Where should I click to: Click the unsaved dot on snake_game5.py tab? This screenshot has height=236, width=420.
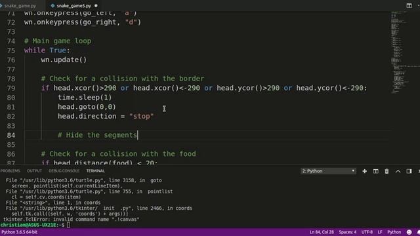96,6
